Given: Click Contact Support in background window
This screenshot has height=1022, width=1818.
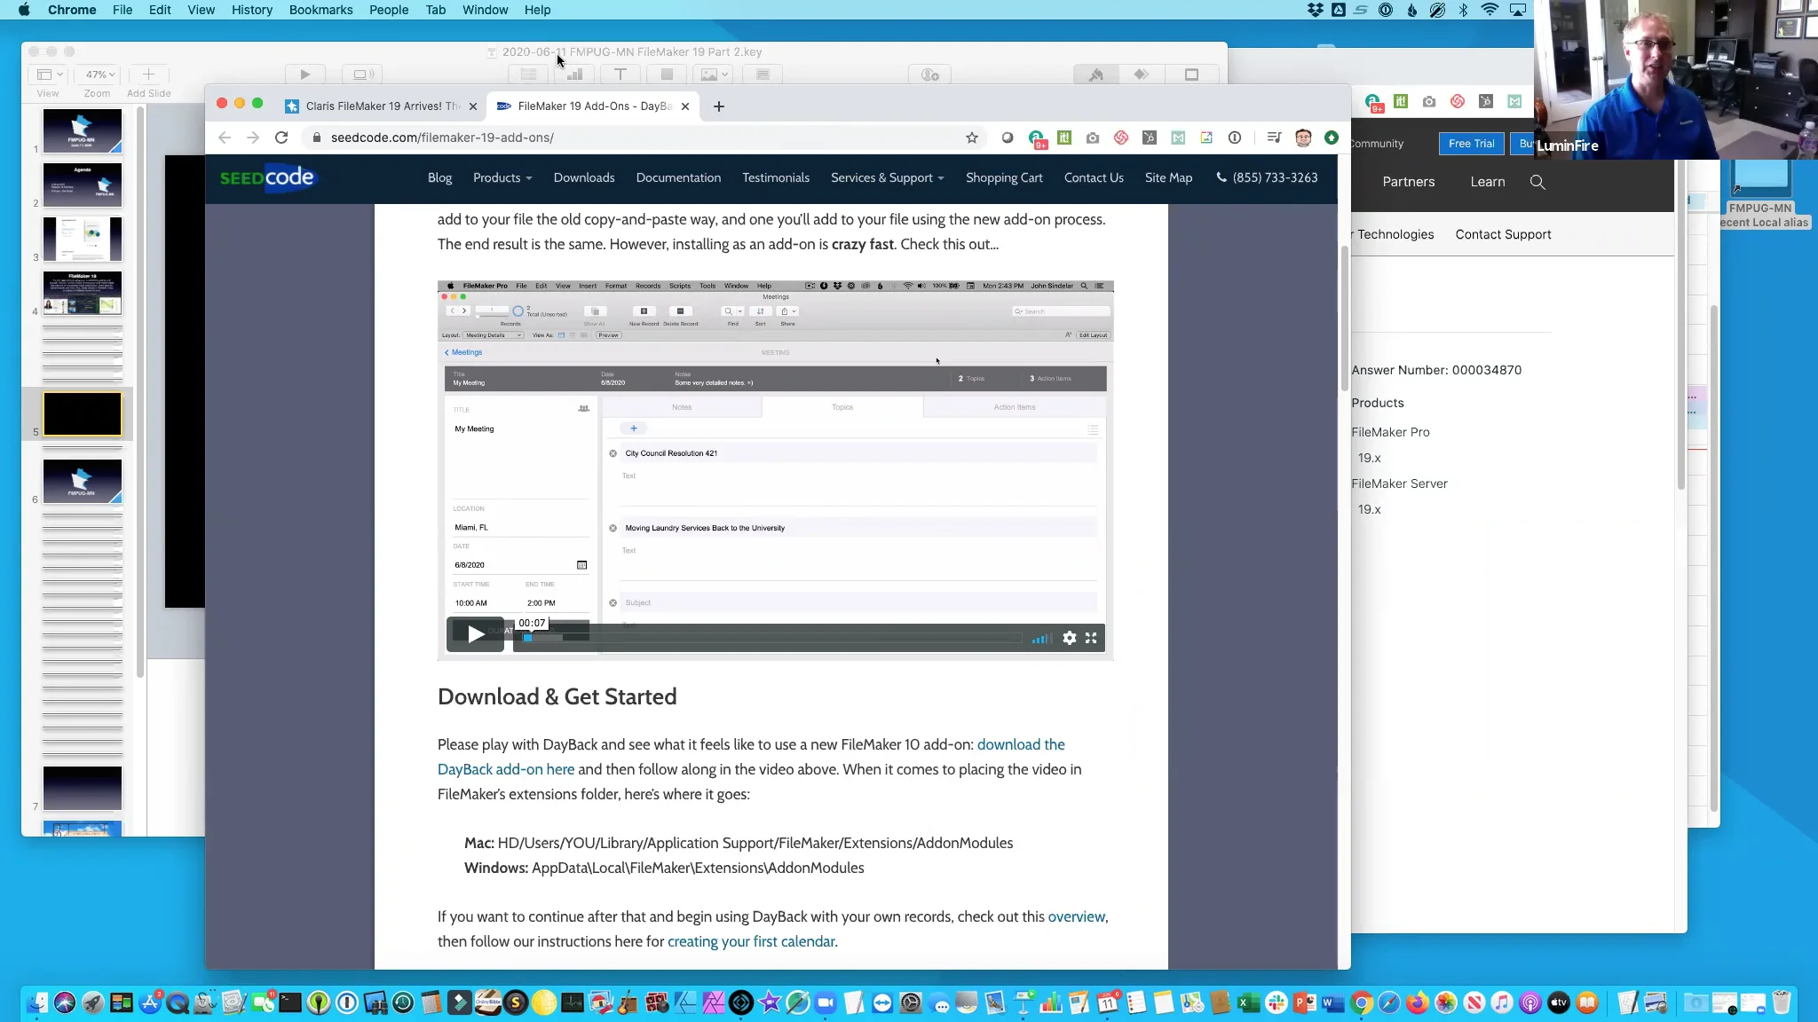Looking at the screenshot, I should (x=1503, y=235).
